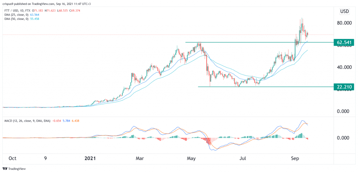Click the 0.000 label on main price axis
This screenshot has width=358, height=173.
[344, 111]
